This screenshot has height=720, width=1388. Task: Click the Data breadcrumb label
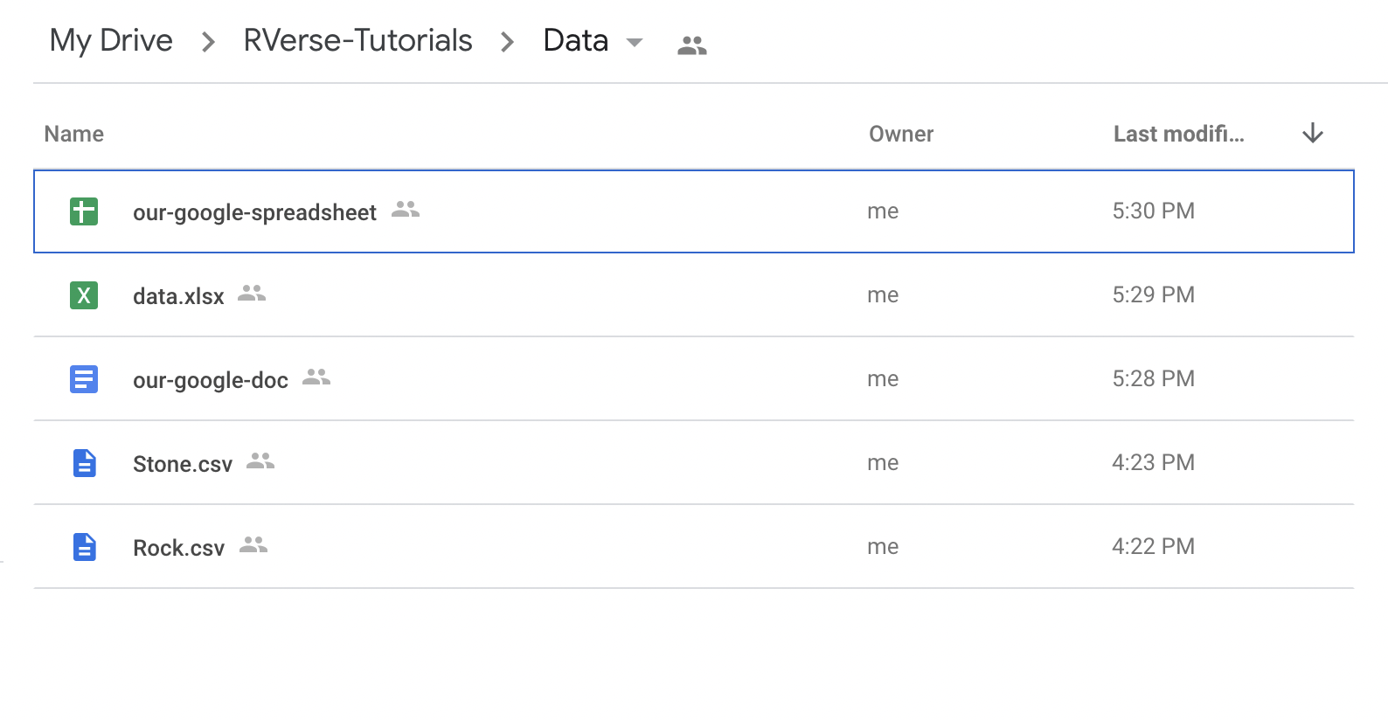pos(575,40)
